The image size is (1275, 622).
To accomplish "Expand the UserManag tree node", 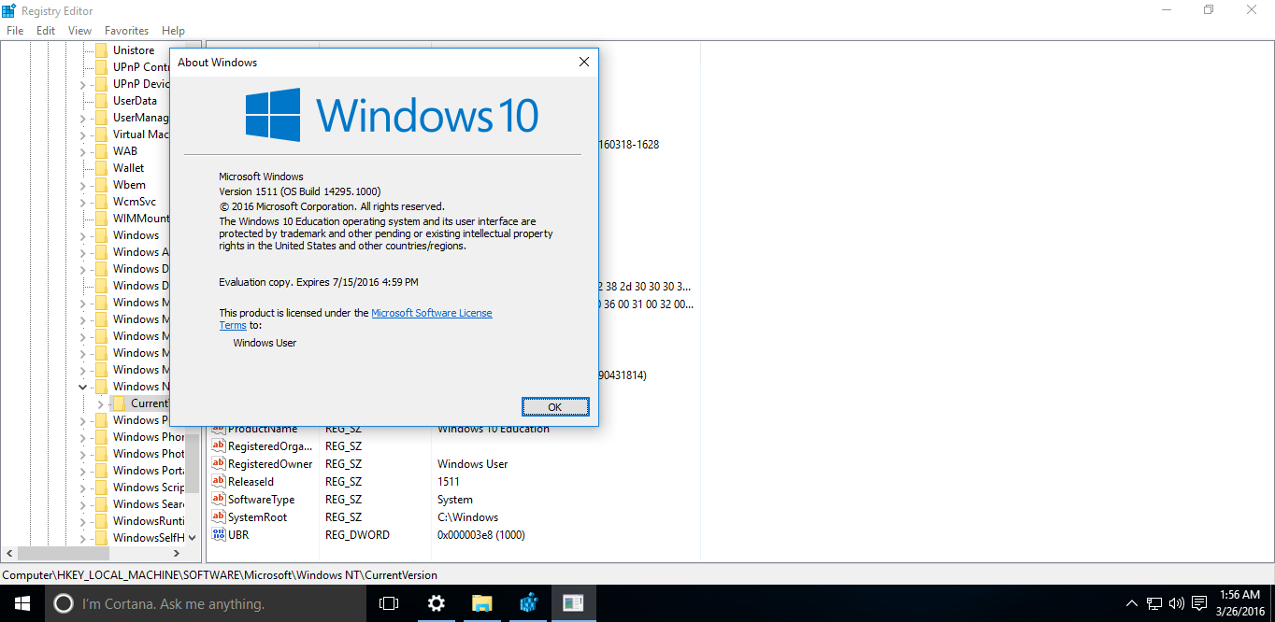I will (83, 118).
